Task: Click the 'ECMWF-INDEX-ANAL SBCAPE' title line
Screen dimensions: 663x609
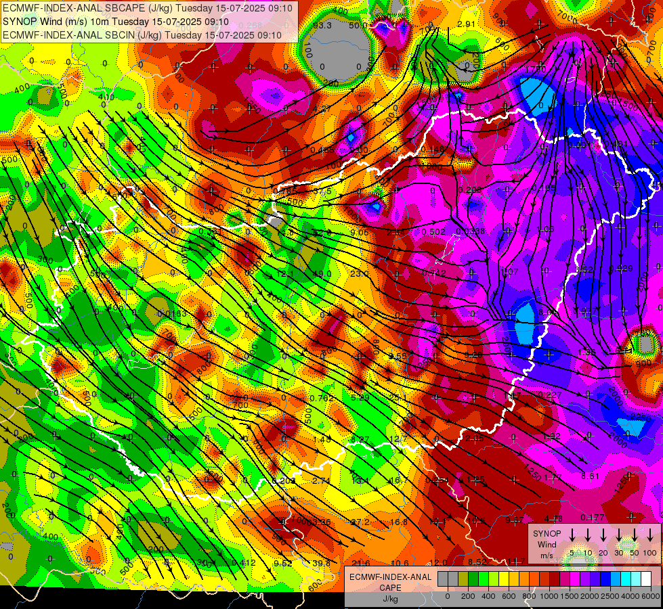Action: tap(148, 7)
